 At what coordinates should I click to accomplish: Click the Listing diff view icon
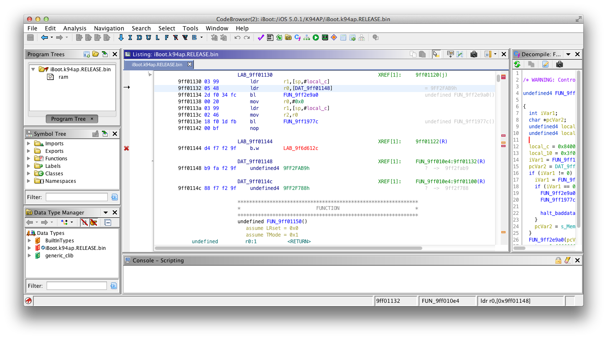(459, 54)
